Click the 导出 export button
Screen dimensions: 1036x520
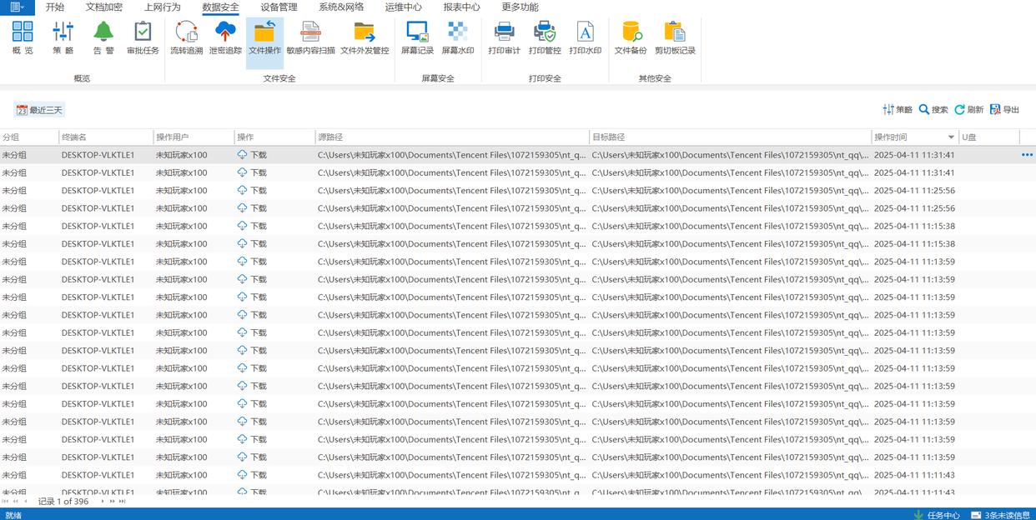tap(1004, 110)
